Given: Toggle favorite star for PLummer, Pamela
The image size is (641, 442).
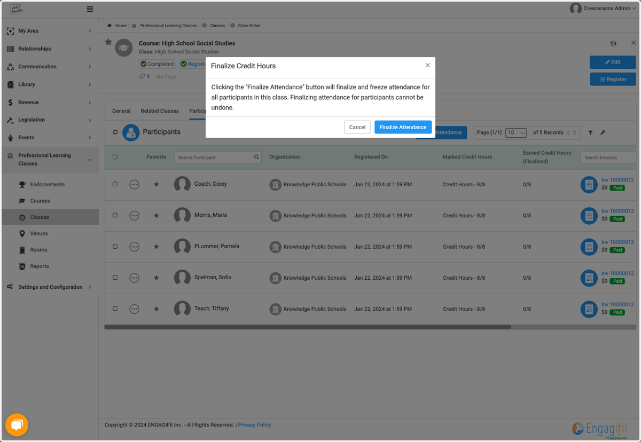Looking at the screenshot, I should point(157,247).
